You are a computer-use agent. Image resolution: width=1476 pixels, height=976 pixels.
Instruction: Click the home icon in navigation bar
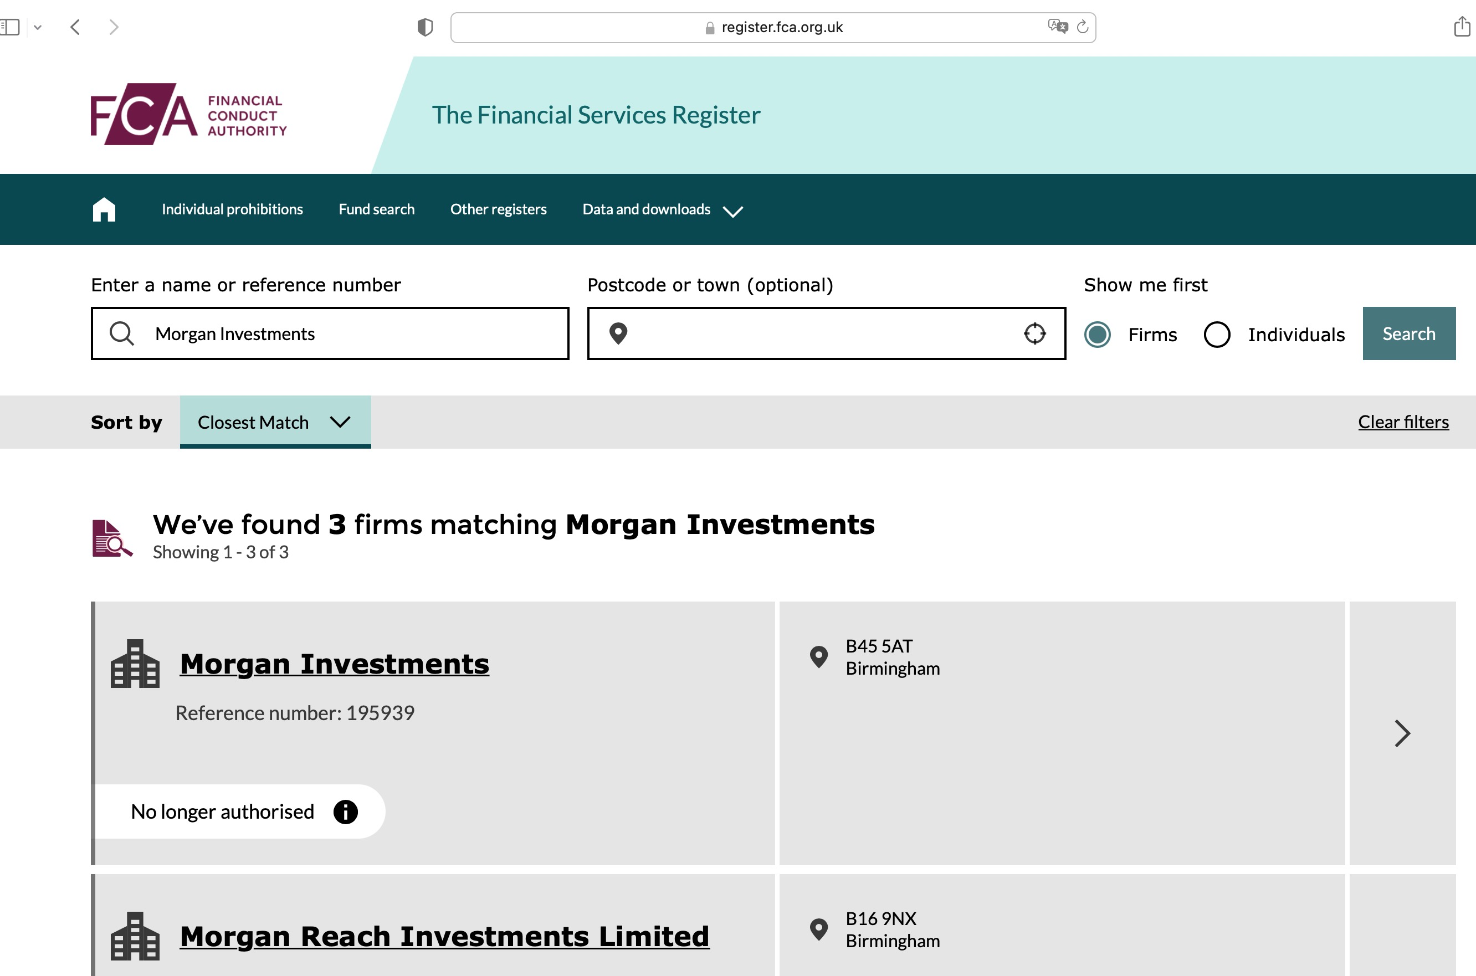pyautogui.click(x=104, y=209)
